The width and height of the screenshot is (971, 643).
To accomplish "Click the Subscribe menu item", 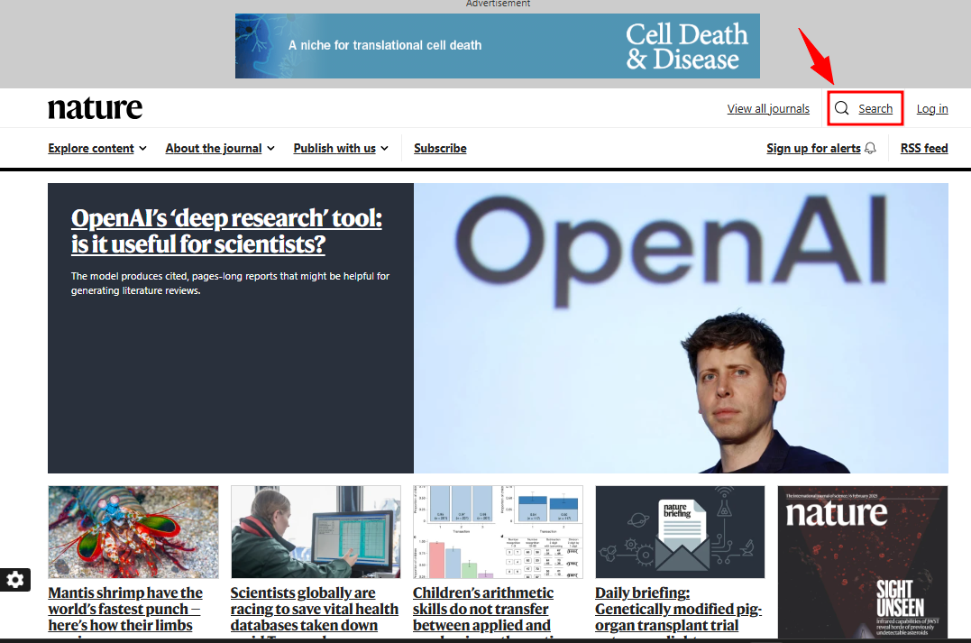I will (x=440, y=148).
